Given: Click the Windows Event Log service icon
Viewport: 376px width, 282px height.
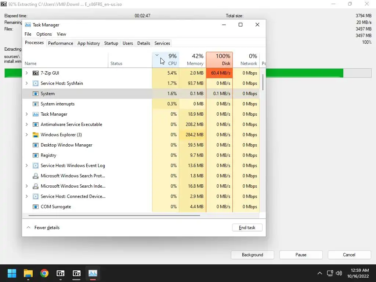Looking at the screenshot, I should click(36, 166).
